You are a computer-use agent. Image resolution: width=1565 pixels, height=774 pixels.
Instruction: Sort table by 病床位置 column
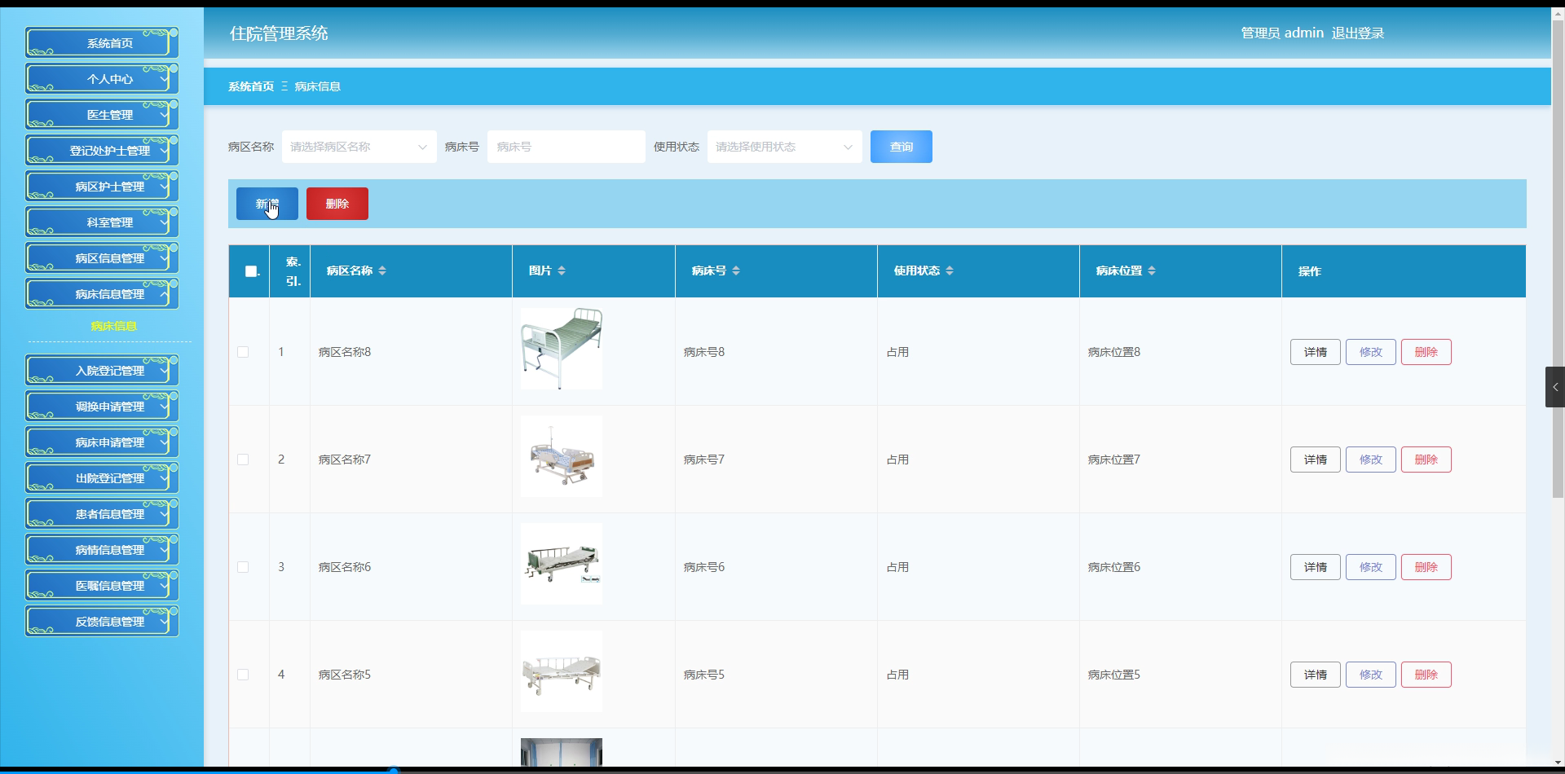tap(1152, 270)
